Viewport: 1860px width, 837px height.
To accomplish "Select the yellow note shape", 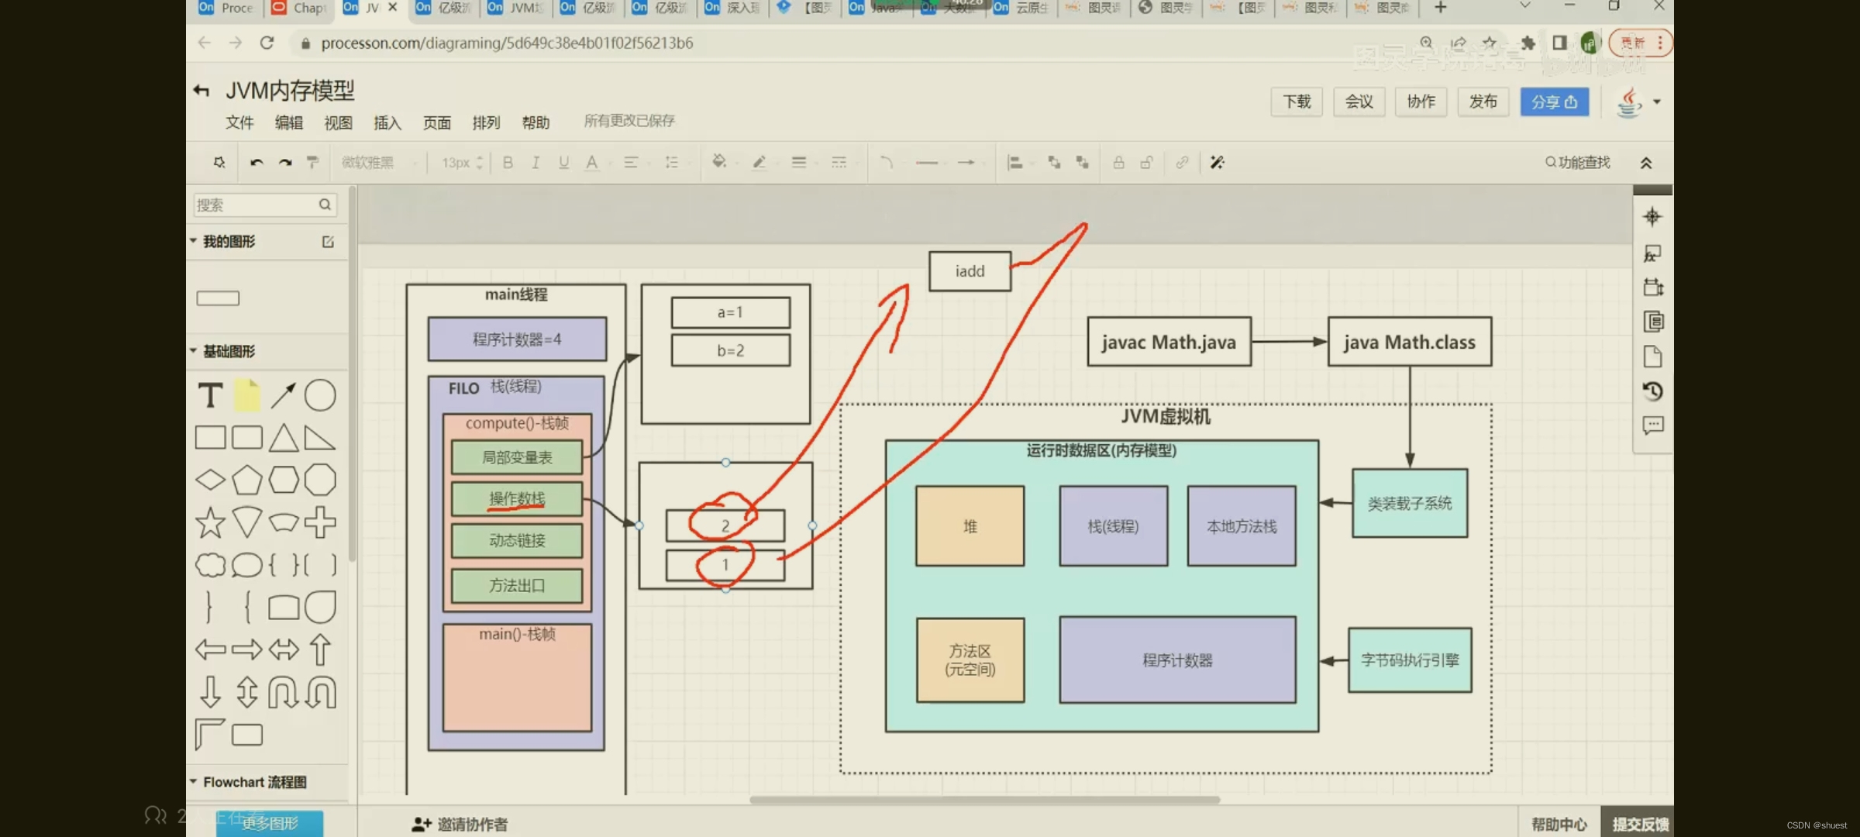I will 247,395.
